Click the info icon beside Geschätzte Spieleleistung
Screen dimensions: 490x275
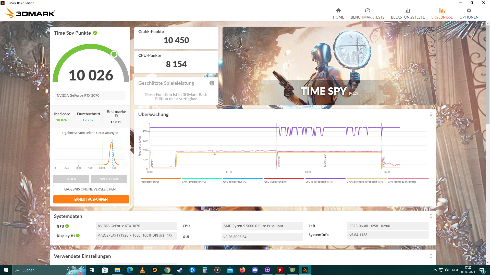click(x=212, y=83)
